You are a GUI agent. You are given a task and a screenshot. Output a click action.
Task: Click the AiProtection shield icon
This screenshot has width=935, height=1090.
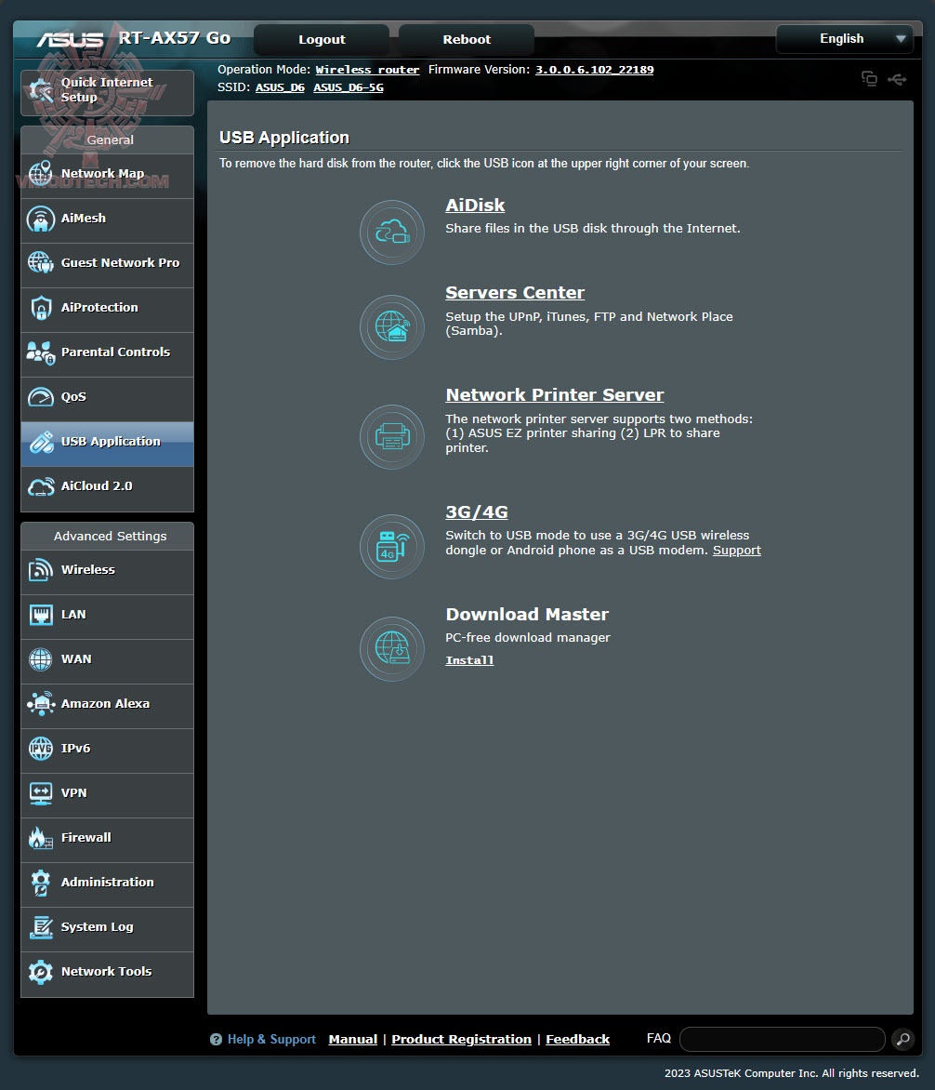40,308
